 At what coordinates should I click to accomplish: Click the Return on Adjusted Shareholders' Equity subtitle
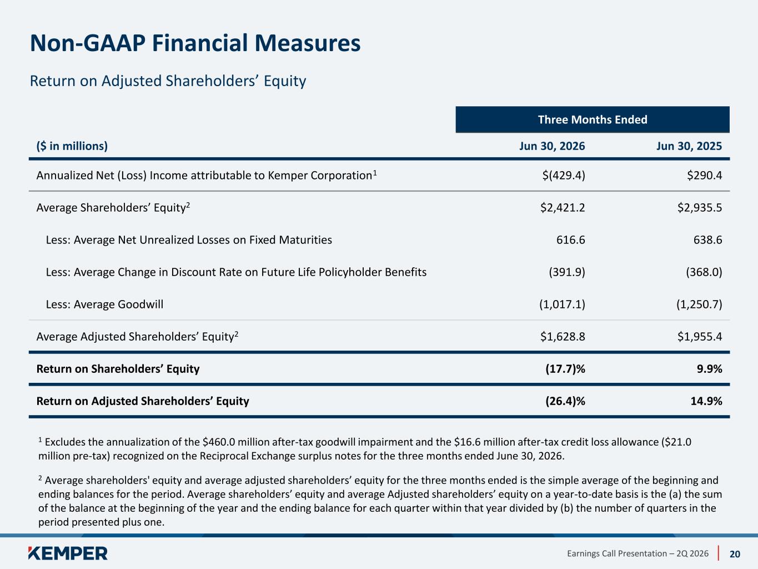pos(168,81)
